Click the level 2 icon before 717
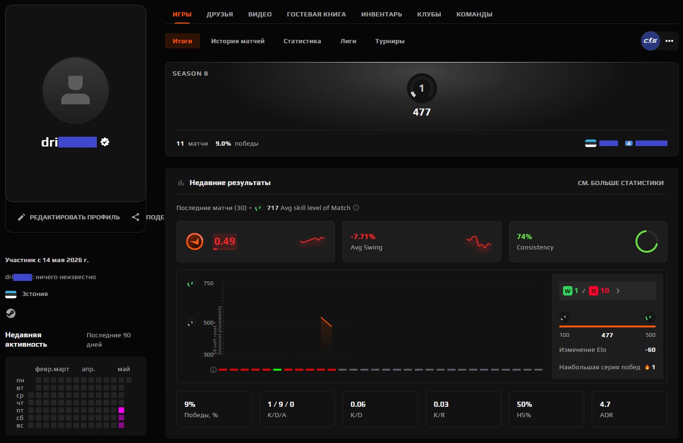This screenshot has height=443, width=683. click(259, 208)
